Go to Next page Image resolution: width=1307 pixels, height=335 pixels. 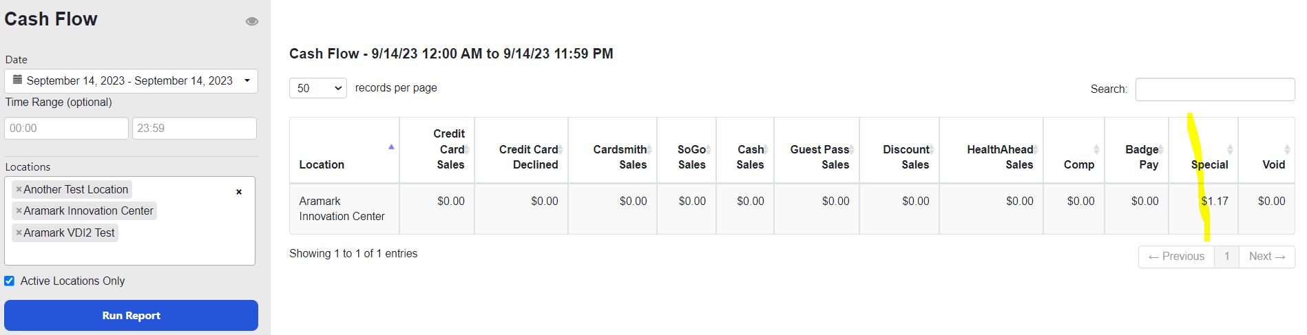[x=1267, y=257]
